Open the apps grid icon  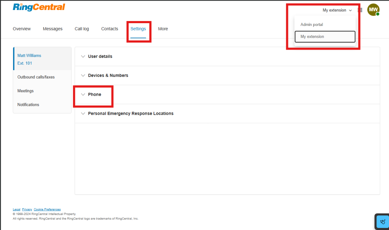point(360,10)
